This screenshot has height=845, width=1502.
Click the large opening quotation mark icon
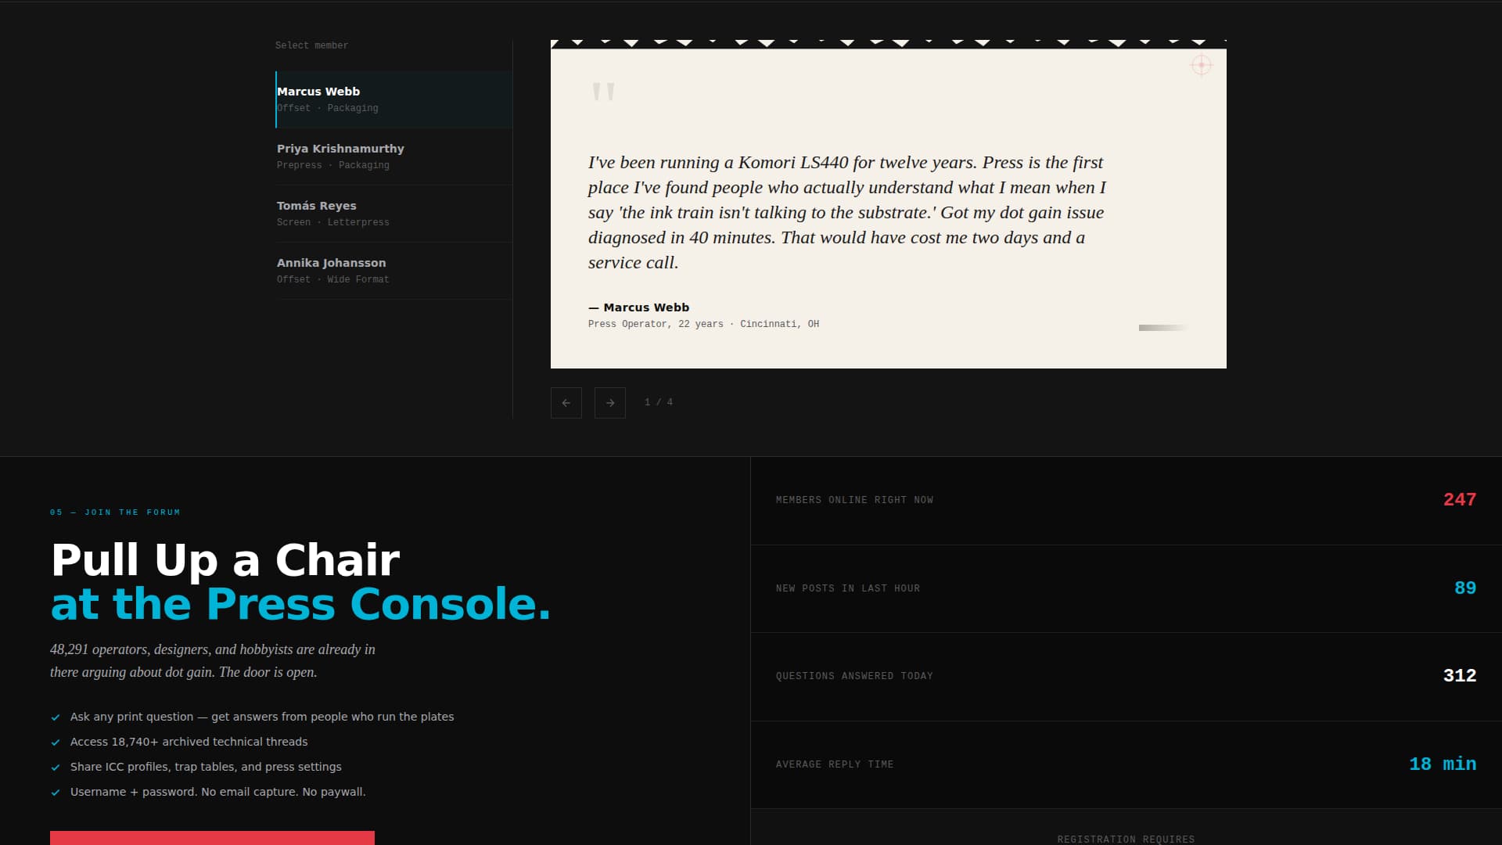coord(603,92)
